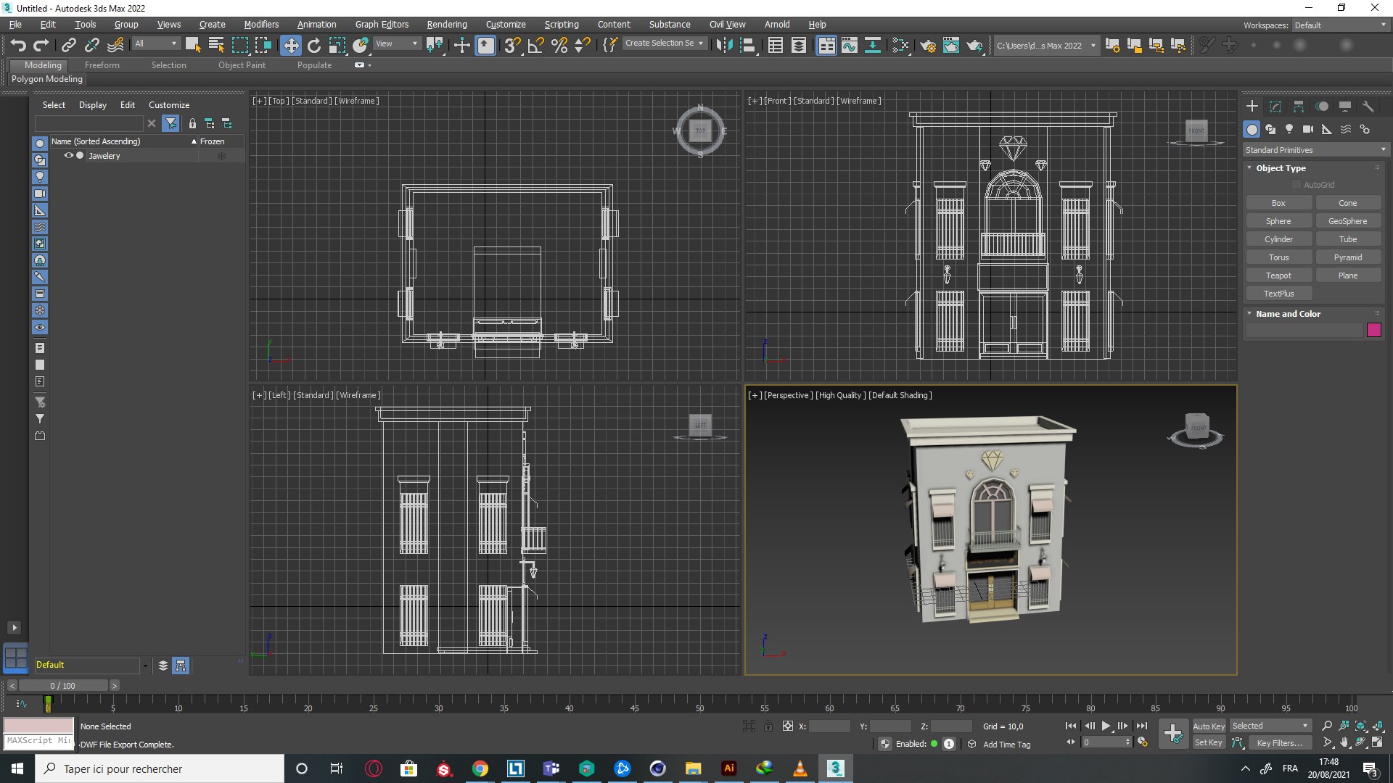The width and height of the screenshot is (1393, 783).
Task: Click the Teapot primitive button
Action: [1278, 275]
